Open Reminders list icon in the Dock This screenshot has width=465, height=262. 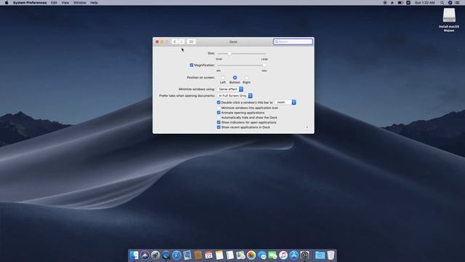point(230,255)
